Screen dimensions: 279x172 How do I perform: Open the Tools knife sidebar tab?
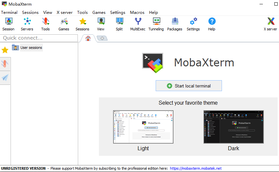pos(5,64)
